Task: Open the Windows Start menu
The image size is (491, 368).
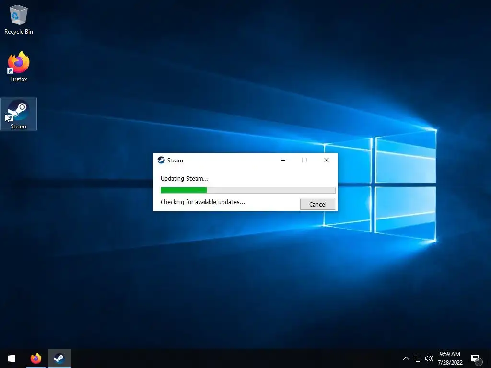Action: click(12, 358)
